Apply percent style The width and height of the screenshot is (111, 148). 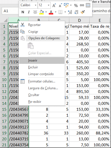tap(76, 5)
